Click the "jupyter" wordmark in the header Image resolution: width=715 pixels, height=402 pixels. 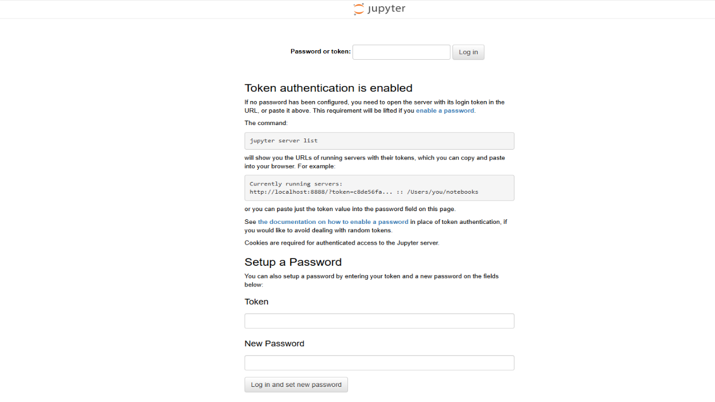(387, 9)
